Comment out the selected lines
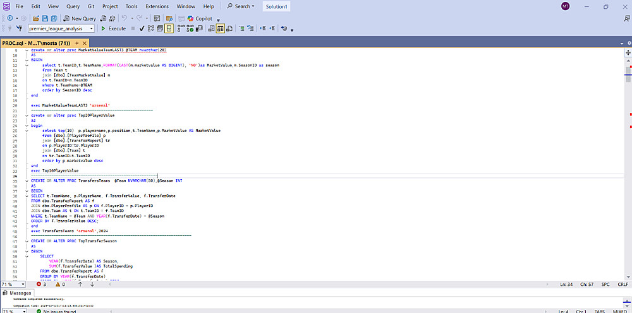632x313 pixels. point(242,28)
